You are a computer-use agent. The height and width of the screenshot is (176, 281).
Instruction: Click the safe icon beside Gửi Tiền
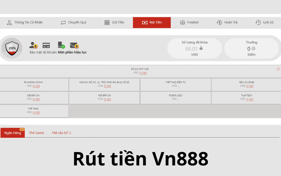click(107, 23)
